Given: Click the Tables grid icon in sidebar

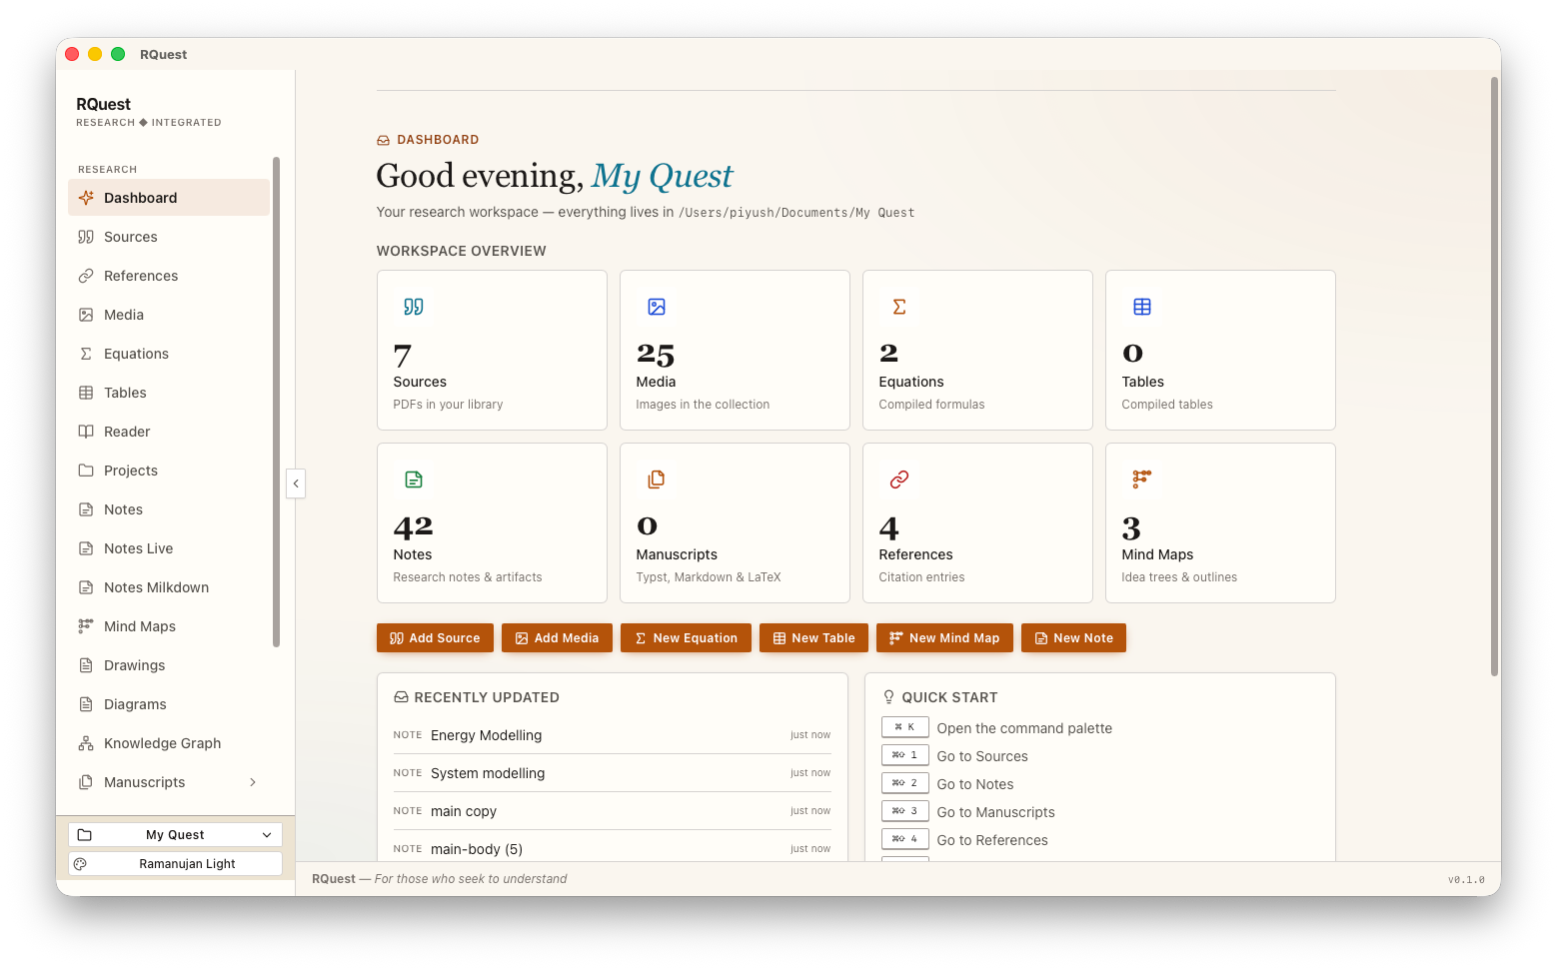Looking at the screenshot, I should click(x=86, y=393).
